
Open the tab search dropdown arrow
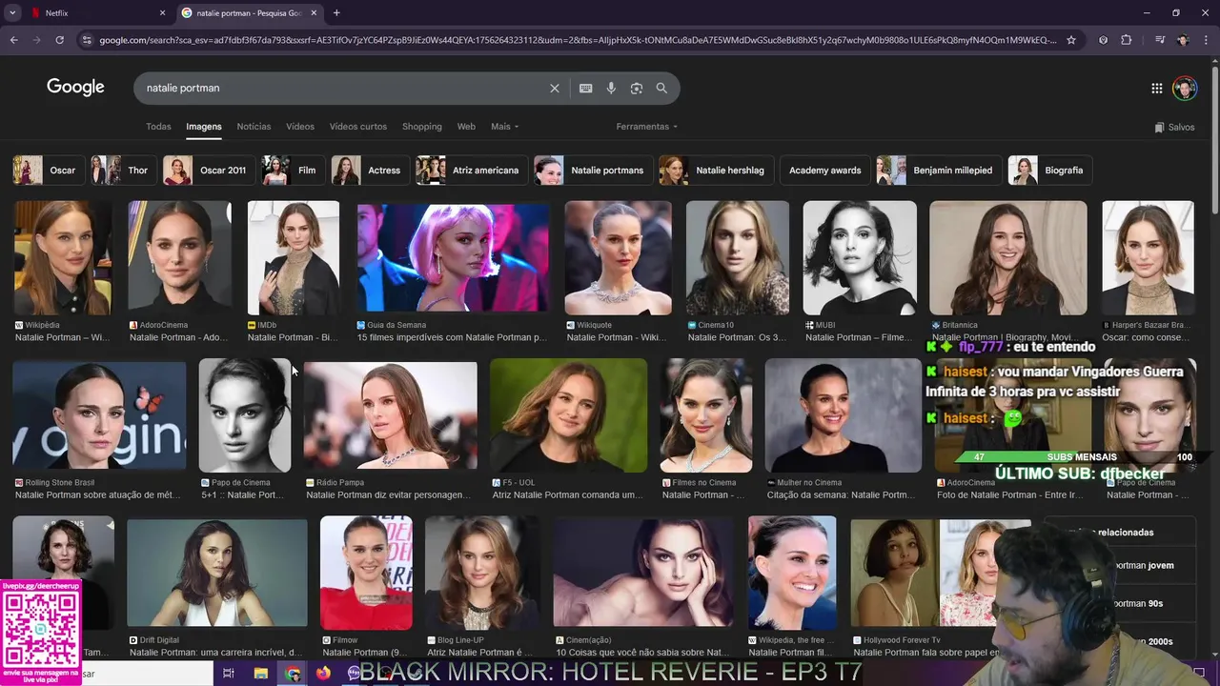(x=12, y=12)
